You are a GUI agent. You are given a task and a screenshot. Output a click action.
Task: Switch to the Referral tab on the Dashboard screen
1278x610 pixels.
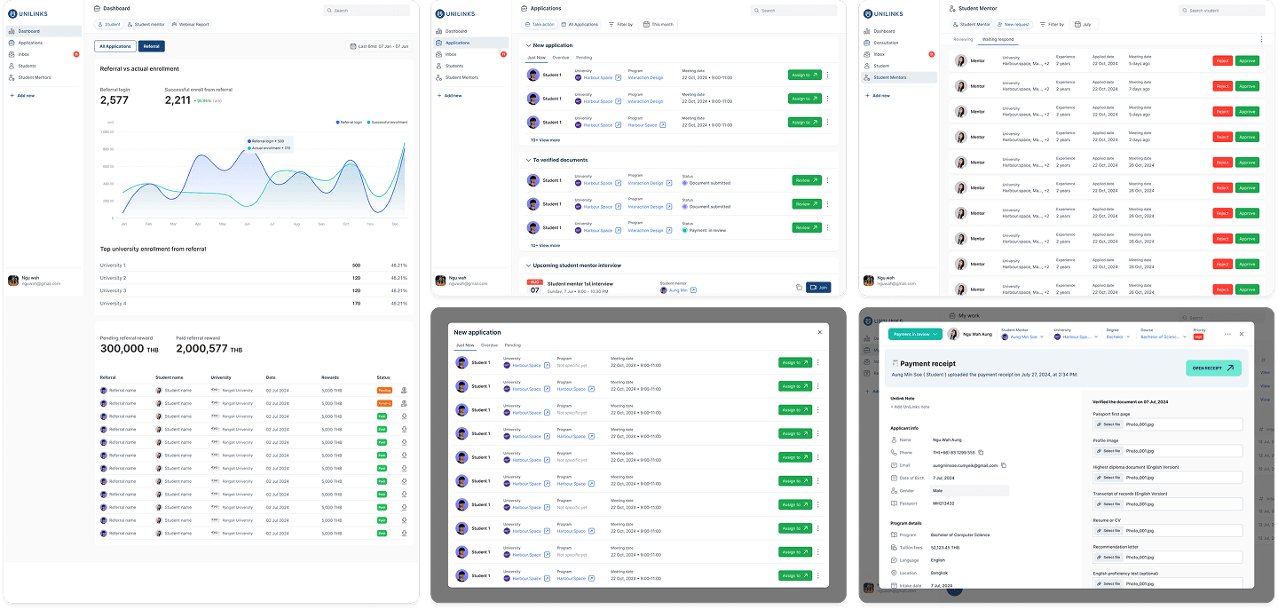[152, 46]
